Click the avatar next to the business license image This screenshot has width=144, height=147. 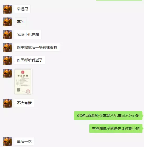[x=7, y=73]
